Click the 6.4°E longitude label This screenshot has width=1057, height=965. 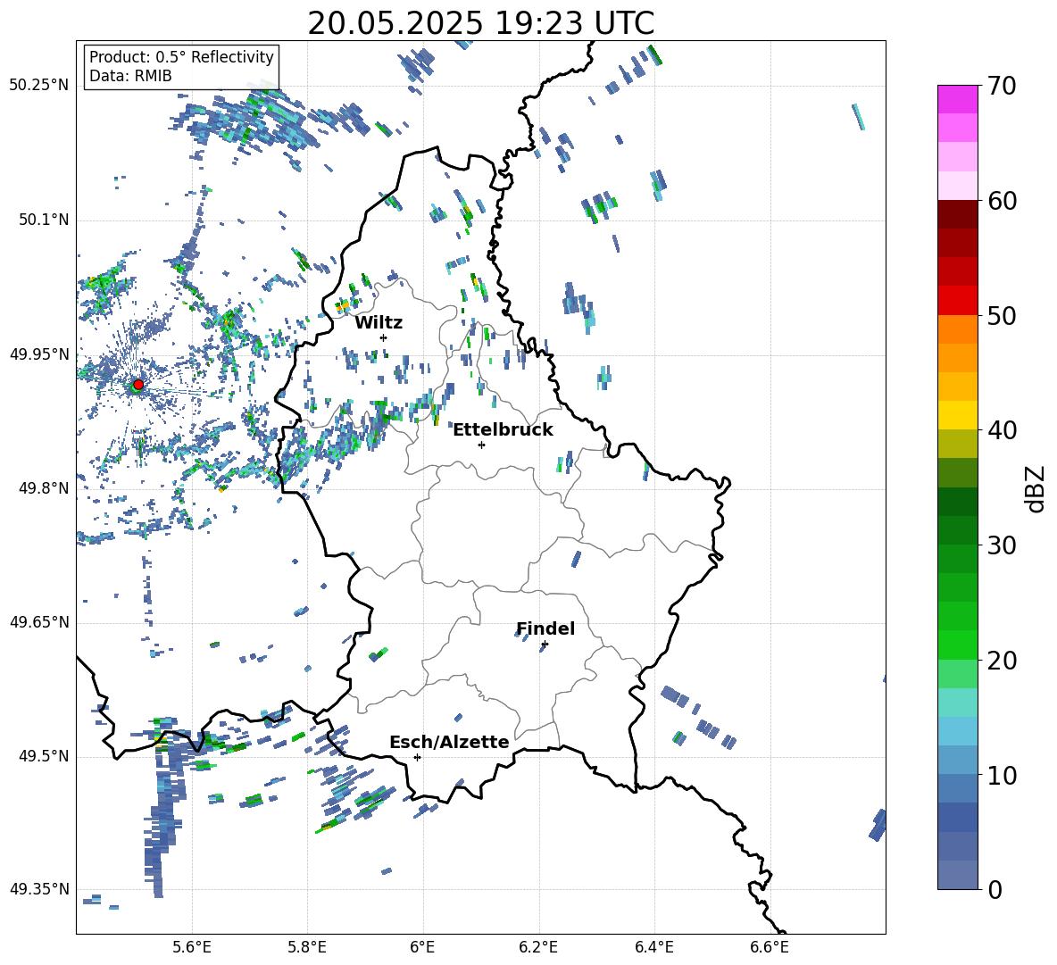pos(653,947)
